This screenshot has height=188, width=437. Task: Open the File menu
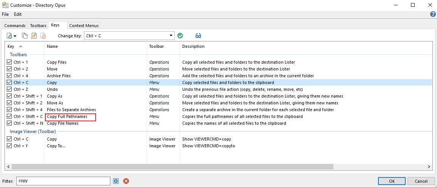[x=5, y=14]
